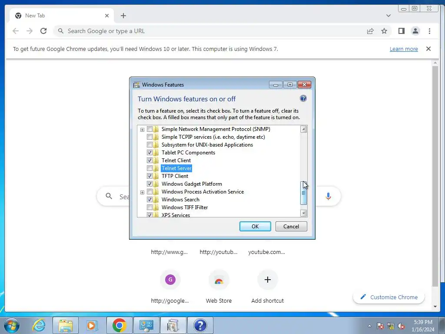This screenshot has width=445, height=334.
Task: Uncheck Telnet Client feature
Action: coord(149,160)
